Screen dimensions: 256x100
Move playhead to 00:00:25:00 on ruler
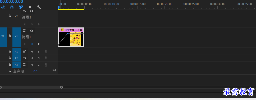point(191,4)
